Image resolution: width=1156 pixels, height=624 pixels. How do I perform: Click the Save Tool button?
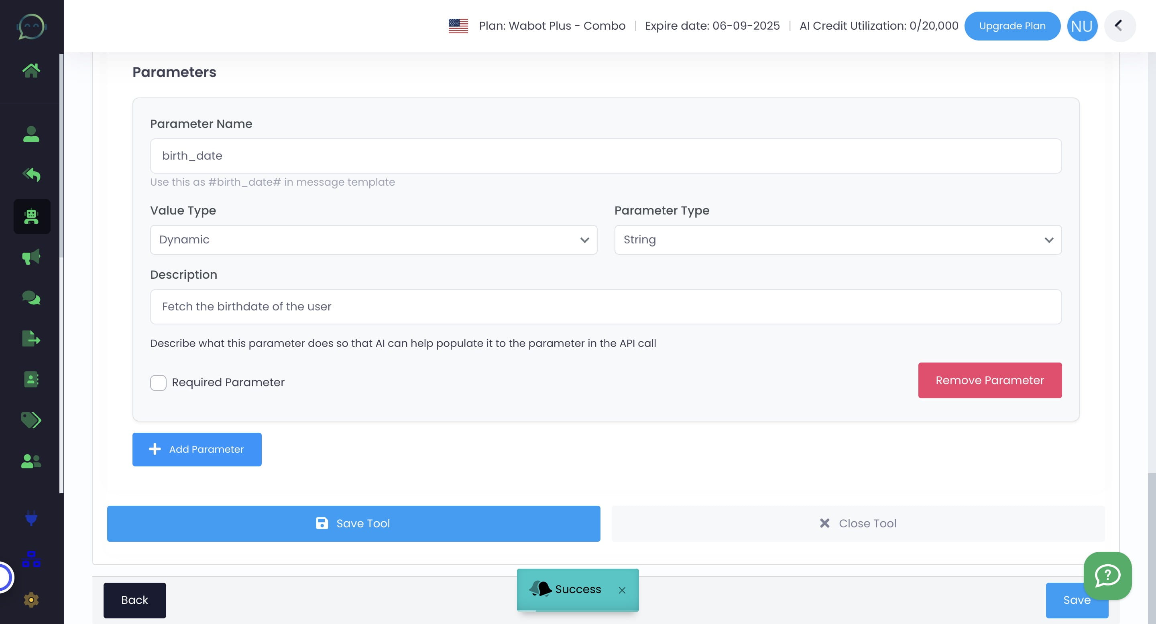[x=353, y=524]
